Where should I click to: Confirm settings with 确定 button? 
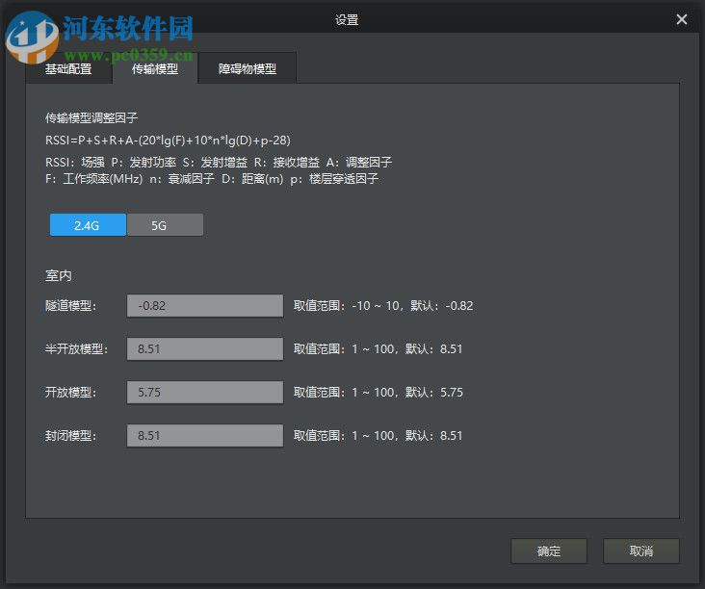pos(549,551)
